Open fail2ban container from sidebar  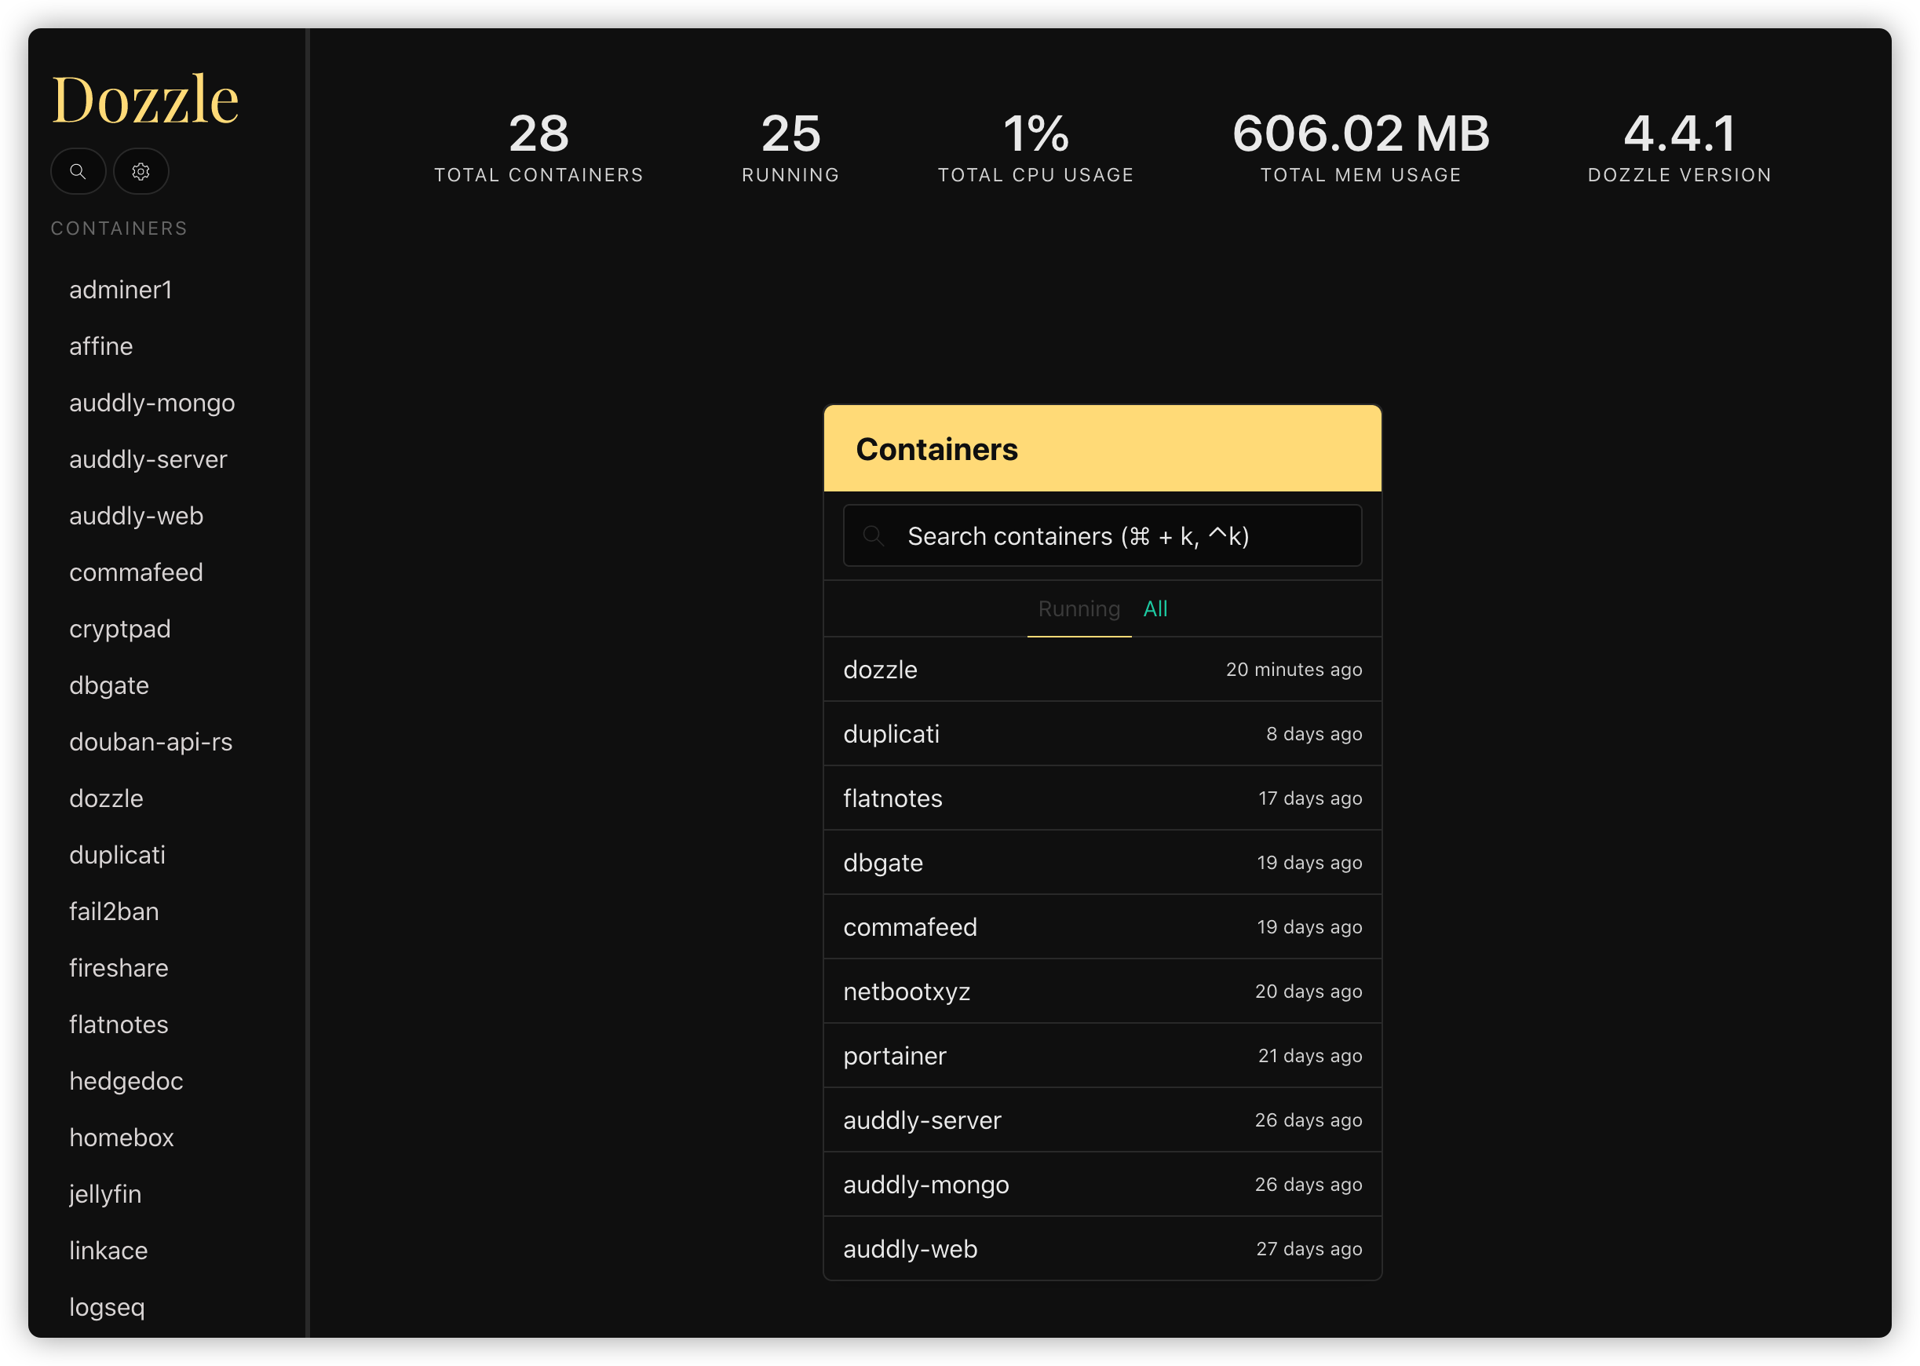tap(115, 911)
